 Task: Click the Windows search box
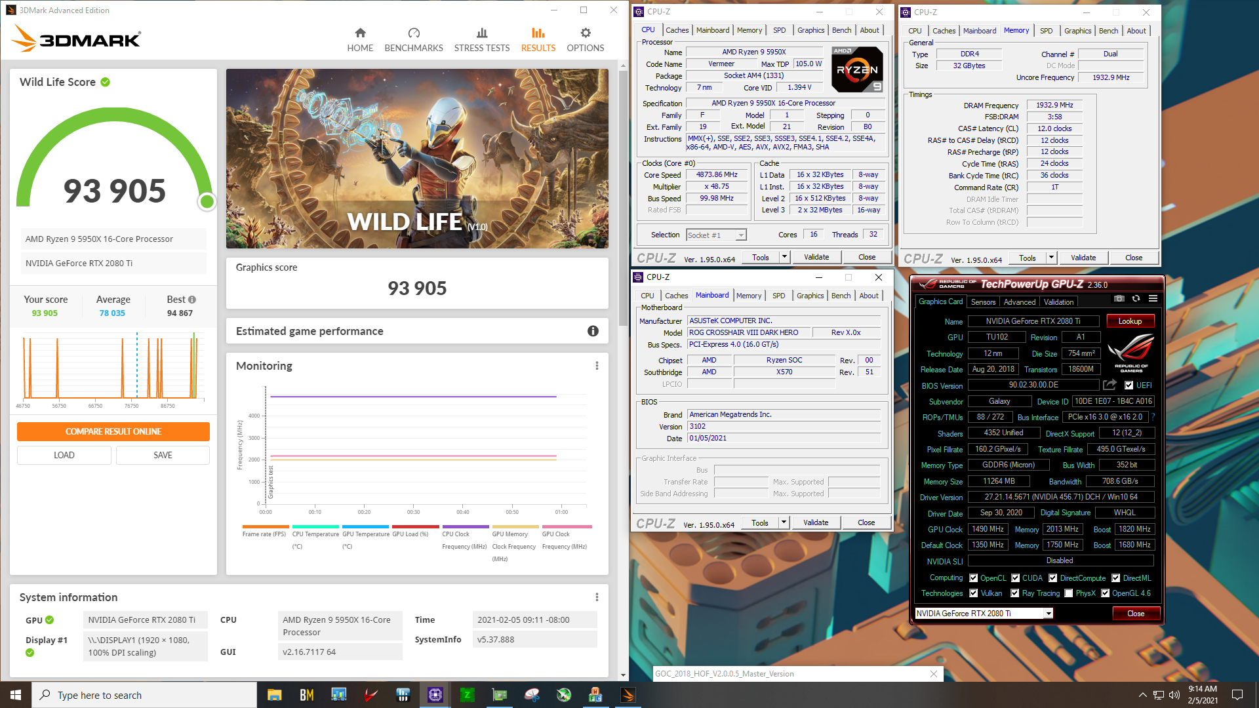point(144,695)
